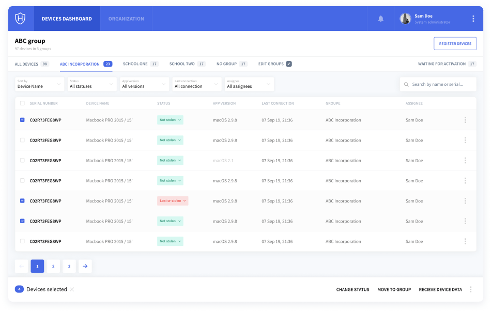This screenshot has height=312, width=492.
Task: Click the Device Name column header
Action: 98,103
